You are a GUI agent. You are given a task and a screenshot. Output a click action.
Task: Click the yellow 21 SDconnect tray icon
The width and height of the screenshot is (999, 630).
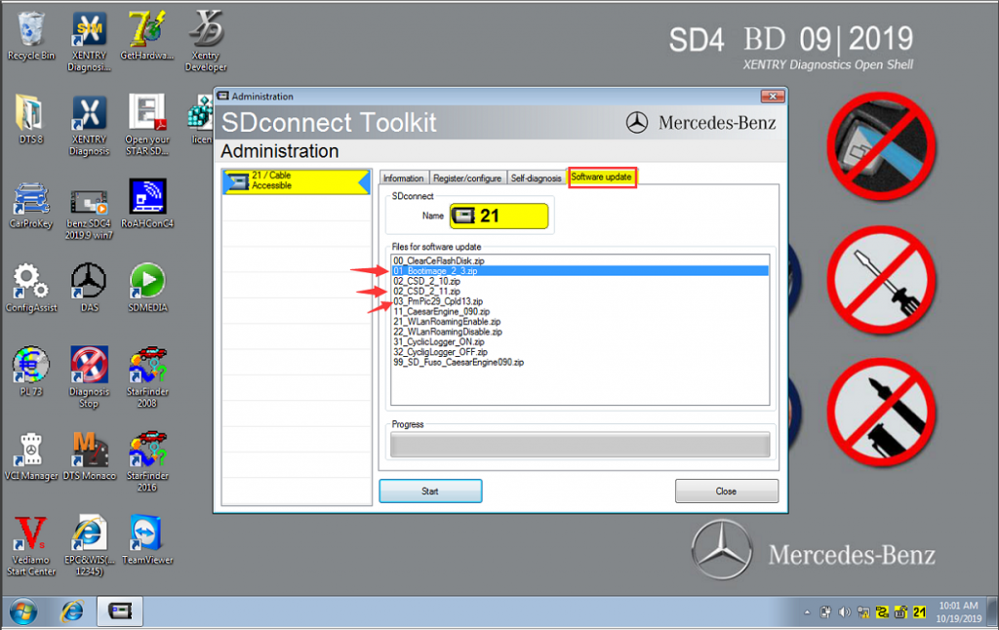tap(919, 612)
